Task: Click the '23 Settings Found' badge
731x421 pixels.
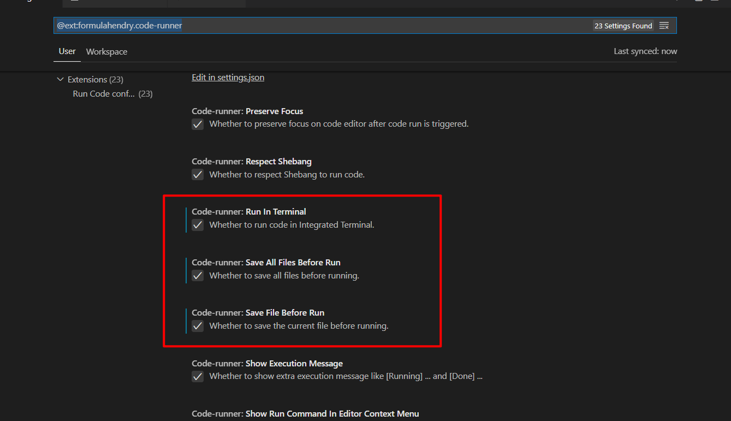Action: [623, 26]
